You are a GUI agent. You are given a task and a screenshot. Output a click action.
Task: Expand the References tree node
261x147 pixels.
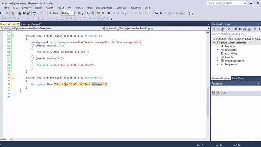217,50
